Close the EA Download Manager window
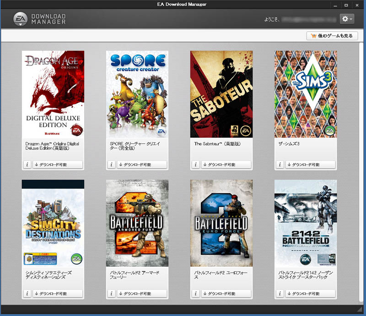The image size is (366, 316). coord(357,5)
